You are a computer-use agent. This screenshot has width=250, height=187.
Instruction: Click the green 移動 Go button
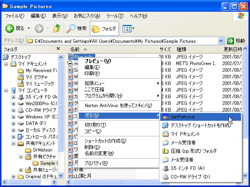pyautogui.click(x=236, y=41)
